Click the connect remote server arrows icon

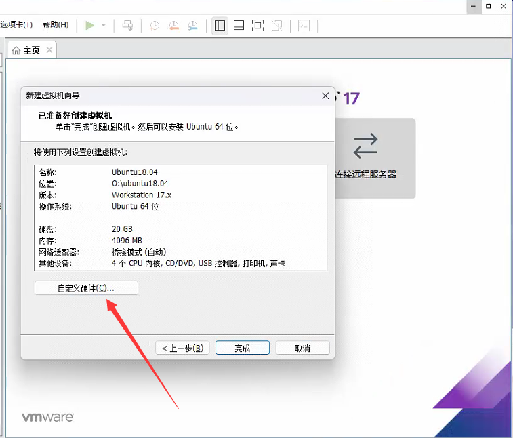365,145
